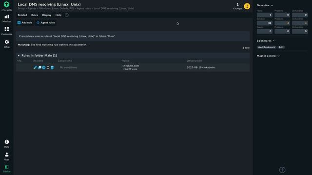
Task: Click the round blue rule action icon
Action: pyautogui.click(x=44, y=68)
